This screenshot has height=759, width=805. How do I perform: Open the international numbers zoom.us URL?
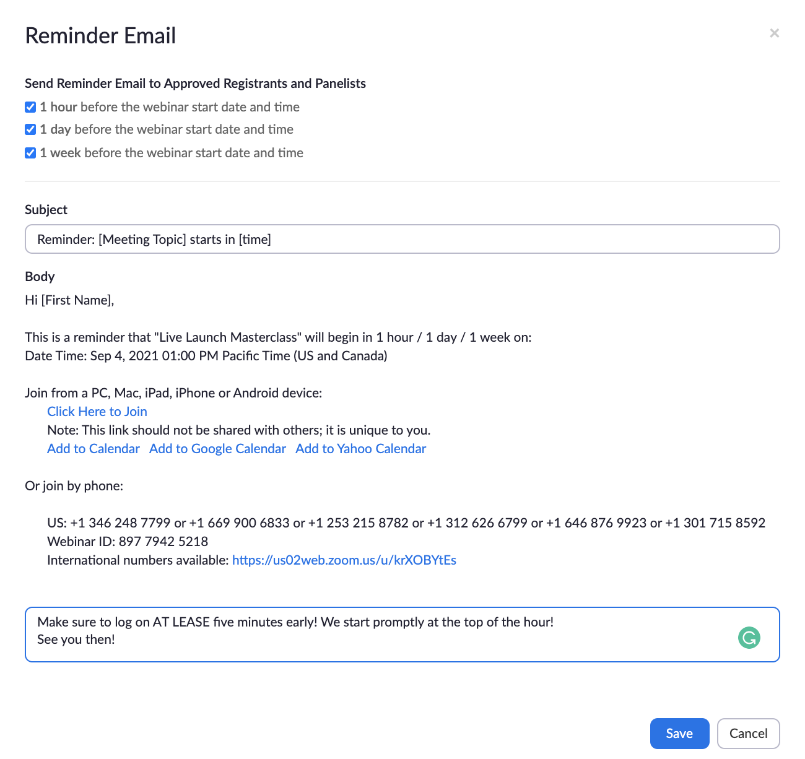[x=344, y=560]
